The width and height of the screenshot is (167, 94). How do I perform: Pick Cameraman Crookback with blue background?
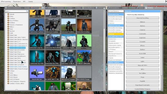[37, 26]
